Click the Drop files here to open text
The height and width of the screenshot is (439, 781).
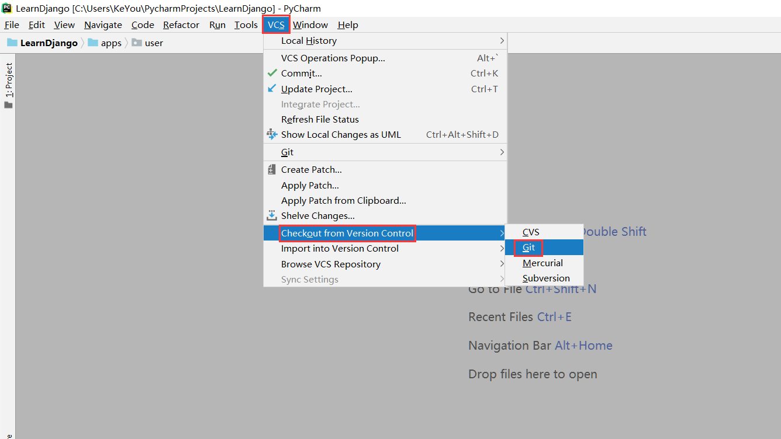pyautogui.click(x=533, y=374)
